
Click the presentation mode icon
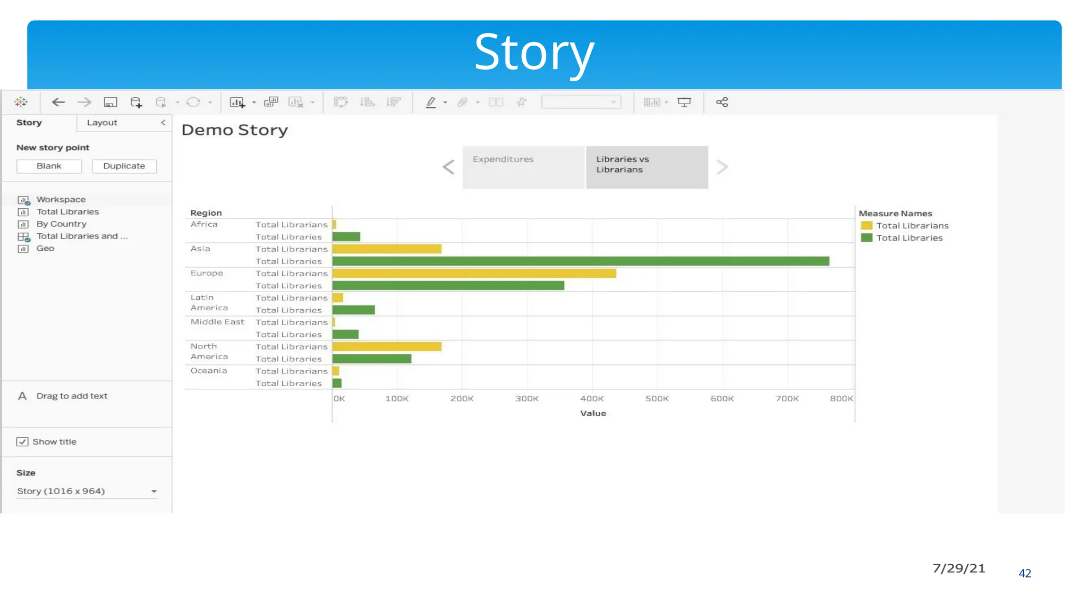(x=684, y=102)
